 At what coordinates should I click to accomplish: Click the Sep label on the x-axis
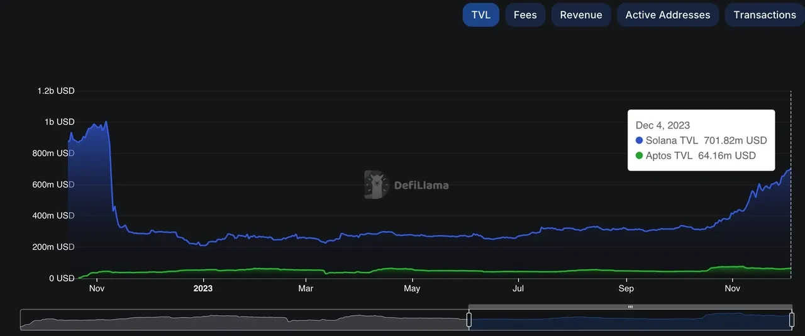click(626, 288)
